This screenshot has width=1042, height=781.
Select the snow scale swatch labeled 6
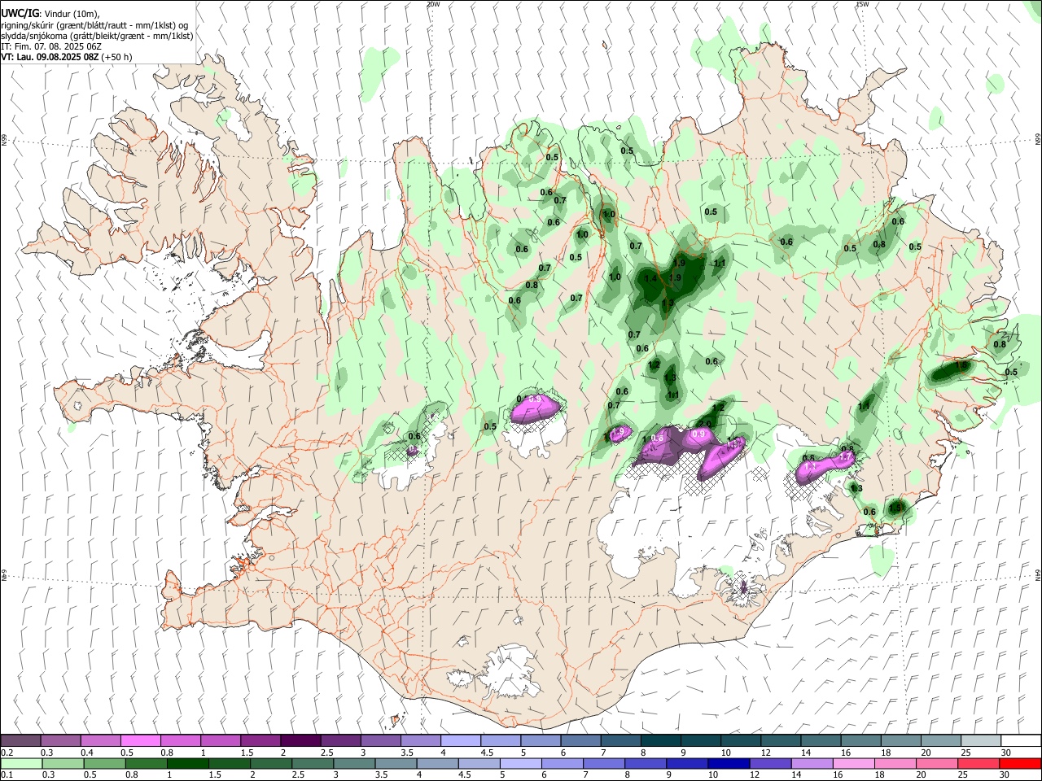point(580,740)
